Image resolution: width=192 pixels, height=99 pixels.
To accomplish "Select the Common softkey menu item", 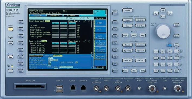I will tap(100, 23).
